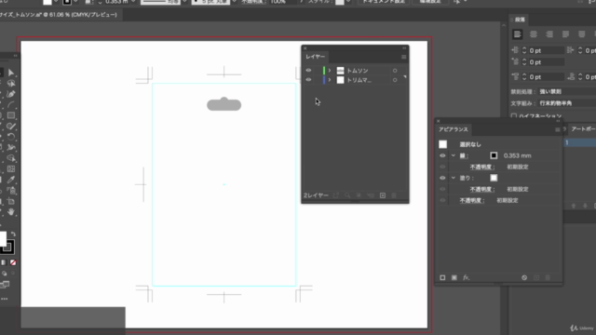
Task: Expand the トリムマ layer
Action: click(330, 80)
